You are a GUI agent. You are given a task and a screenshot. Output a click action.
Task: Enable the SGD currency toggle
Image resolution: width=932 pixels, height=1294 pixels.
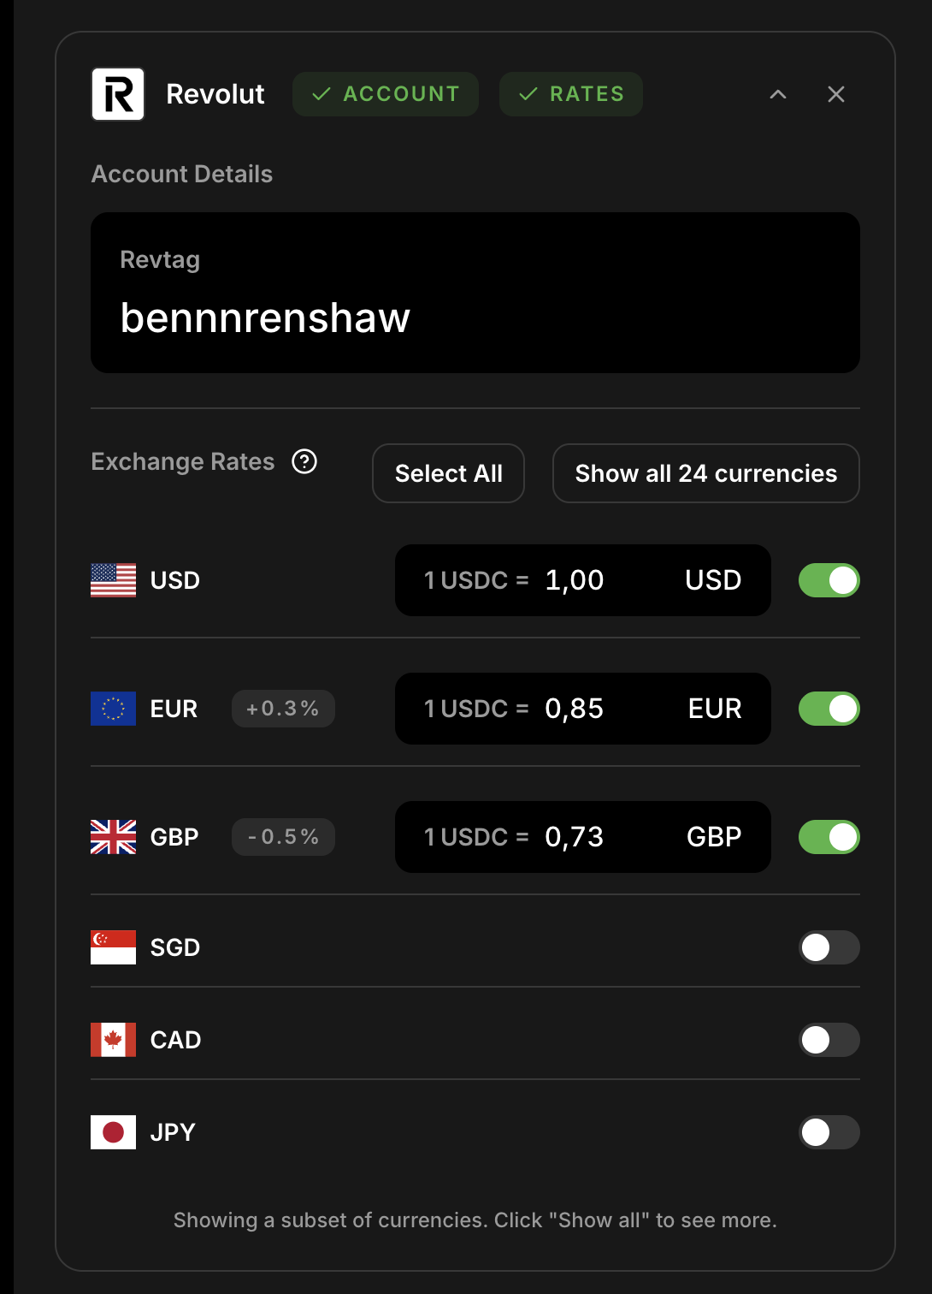coord(829,947)
